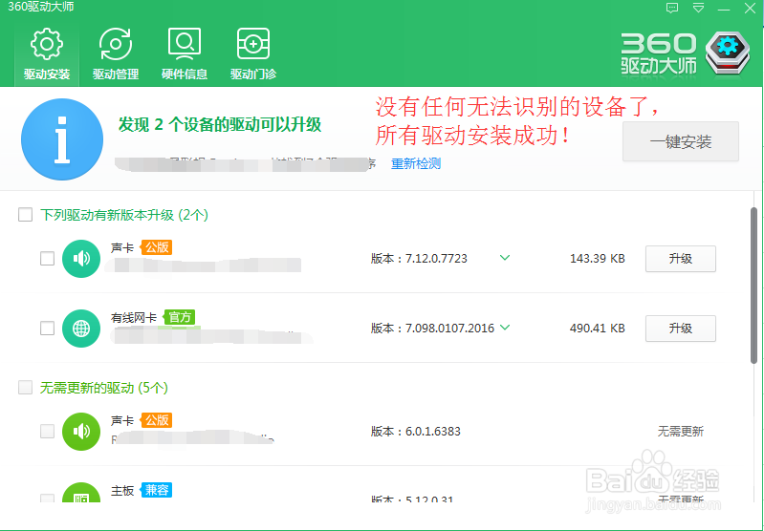Click 升级 for the sound card driver

click(681, 259)
